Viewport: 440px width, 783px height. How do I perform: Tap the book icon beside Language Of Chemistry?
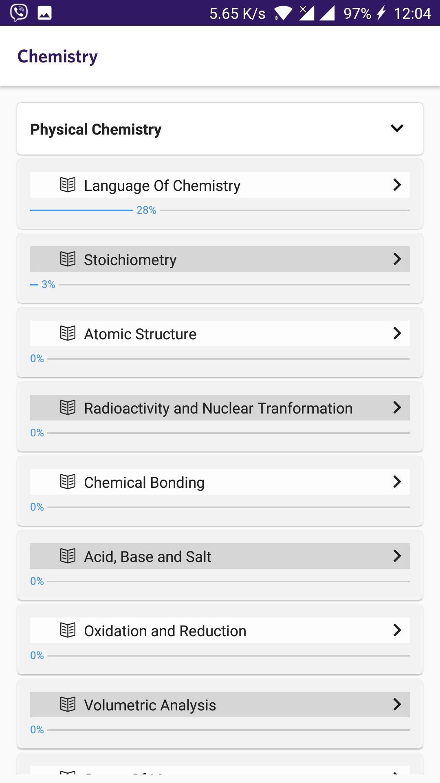point(68,185)
